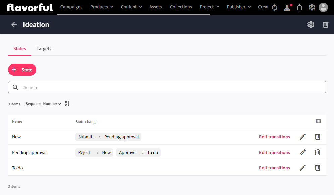The image size is (334, 195).
Task: Edit the To do state with pencil icon
Action: pos(303,168)
